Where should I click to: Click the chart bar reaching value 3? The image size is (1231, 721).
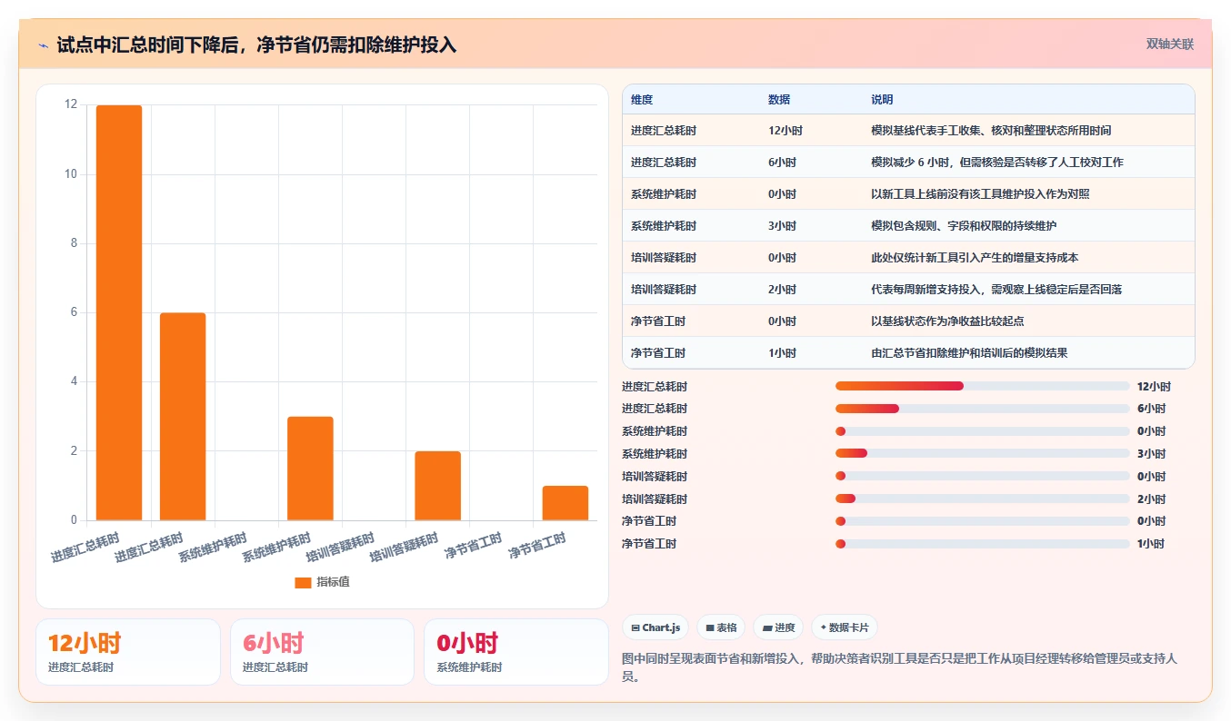pos(310,469)
